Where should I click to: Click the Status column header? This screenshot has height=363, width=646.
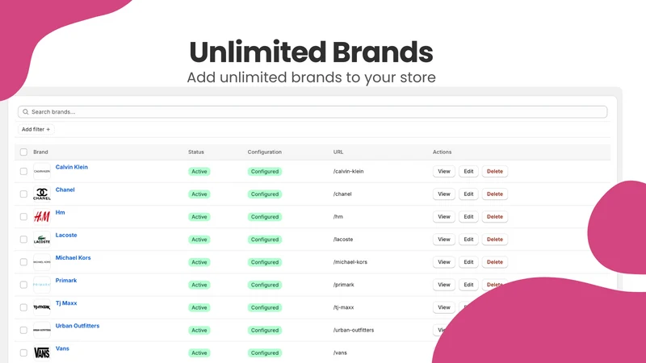point(196,152)
